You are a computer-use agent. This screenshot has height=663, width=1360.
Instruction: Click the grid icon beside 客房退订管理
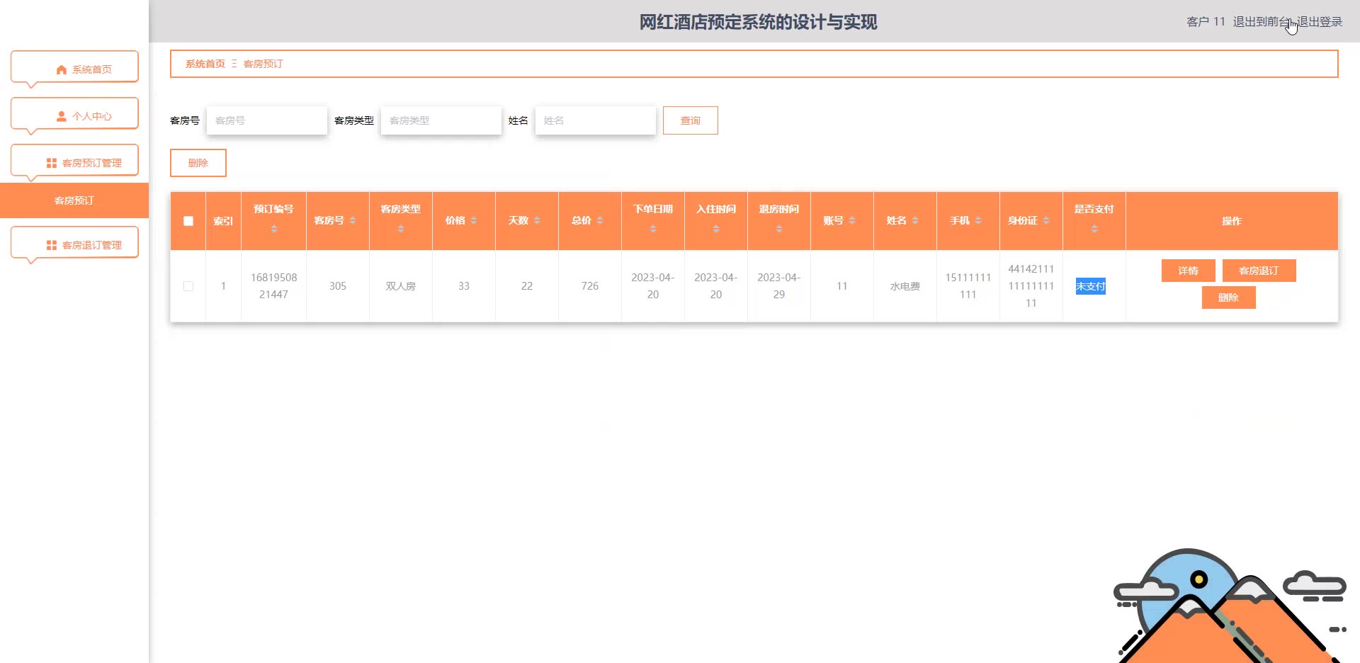coord(52,245)
